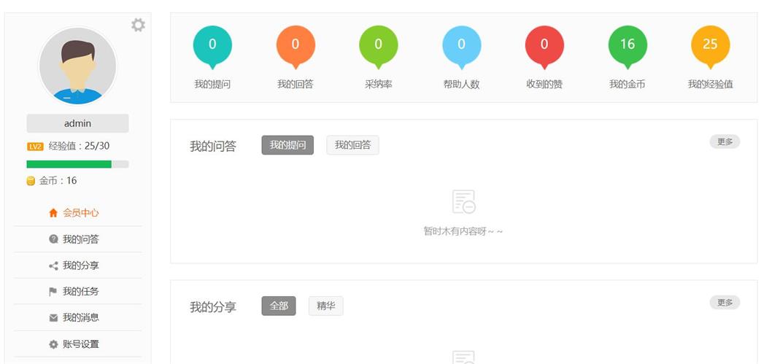
Task: Click the 我的金币 label in the stats bar
Action: (x=628, y=85)
